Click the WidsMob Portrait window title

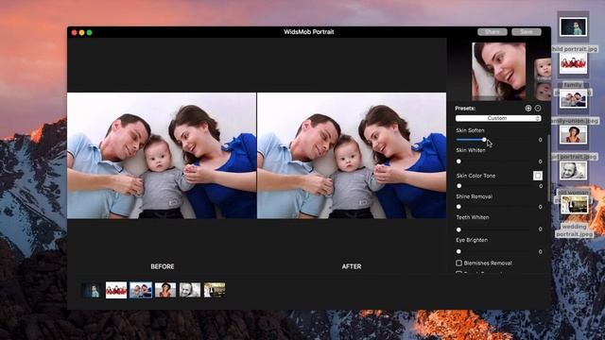pyautogui.click(x=309, y=32)
